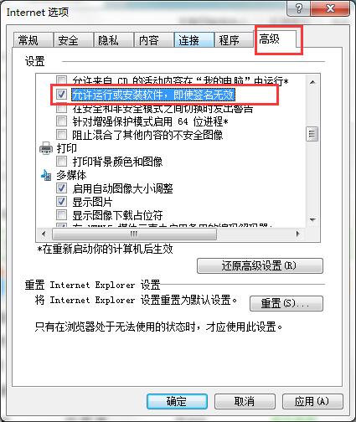Click the horizontal scrollbar right arrow
Screen dimensions: 356x422
tap(298, 234)
